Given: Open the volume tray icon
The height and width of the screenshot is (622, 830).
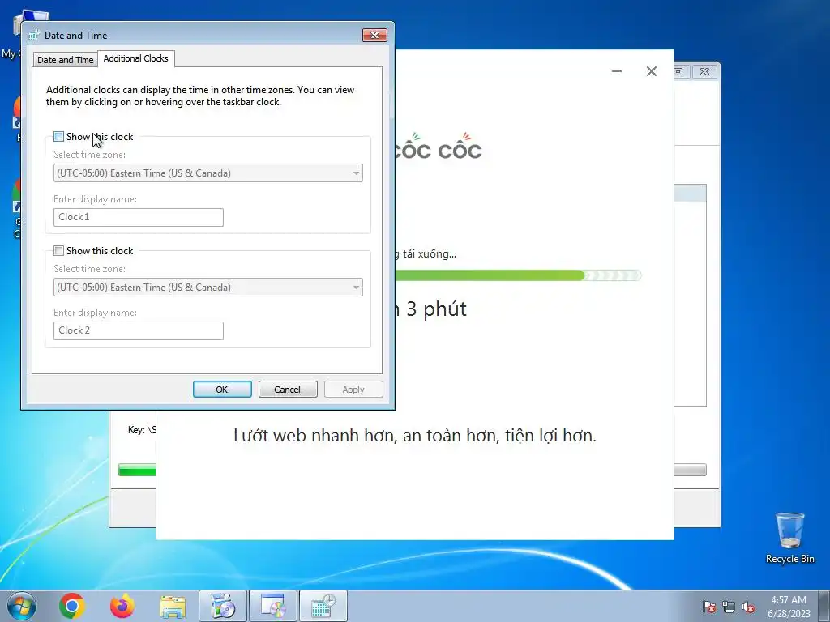Looking at the screenshot, I should pos(748,607).
